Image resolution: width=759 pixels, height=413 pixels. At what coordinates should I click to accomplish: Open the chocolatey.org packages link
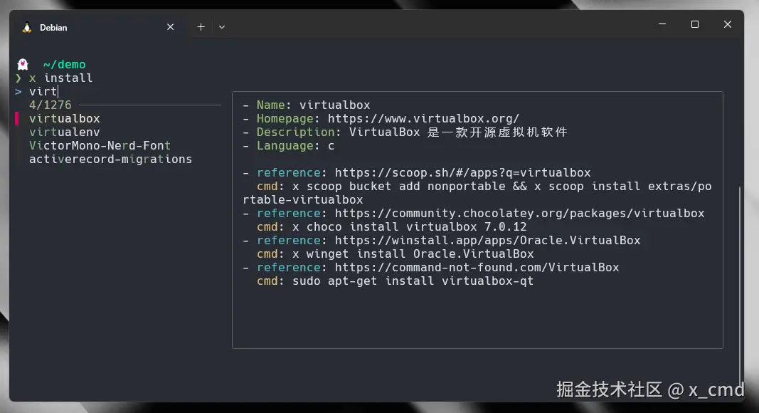coord(519,214)
